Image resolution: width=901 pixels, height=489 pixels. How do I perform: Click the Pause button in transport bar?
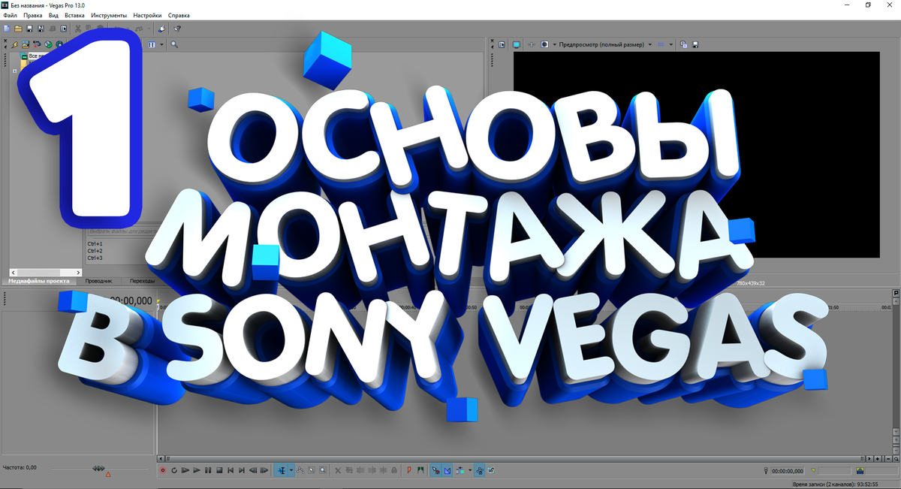[x=208, y=470]
